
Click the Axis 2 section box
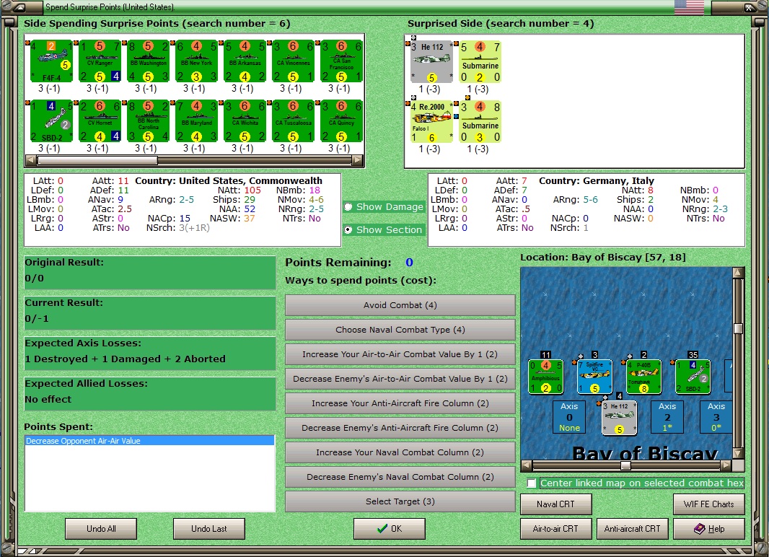point(667,417)
